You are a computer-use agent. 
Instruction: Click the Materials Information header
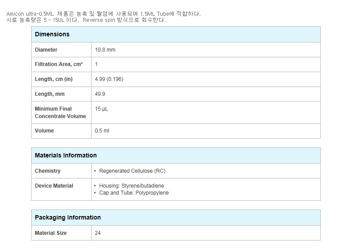(x=66, y=155)
